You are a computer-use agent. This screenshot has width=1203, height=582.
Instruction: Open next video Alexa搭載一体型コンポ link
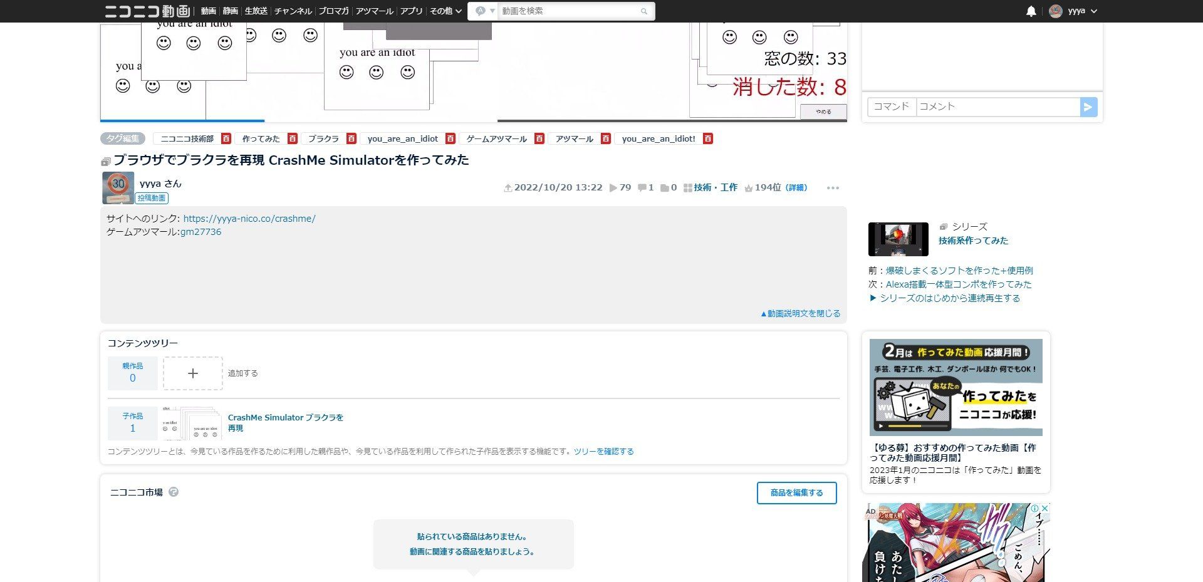pyautogui.click(x=958, y=284)
